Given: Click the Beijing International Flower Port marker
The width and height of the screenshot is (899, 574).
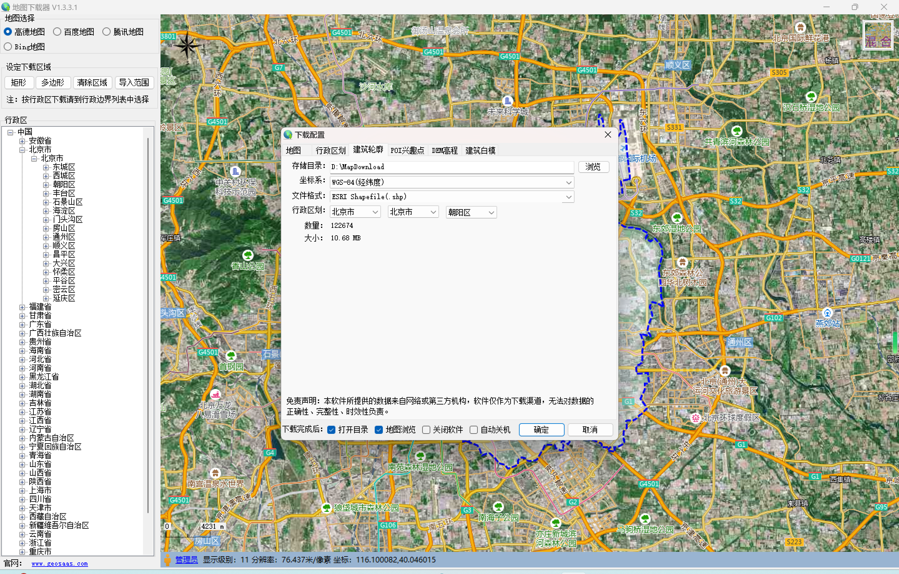Looking at the screenshot, I should [x=800, y=27].
